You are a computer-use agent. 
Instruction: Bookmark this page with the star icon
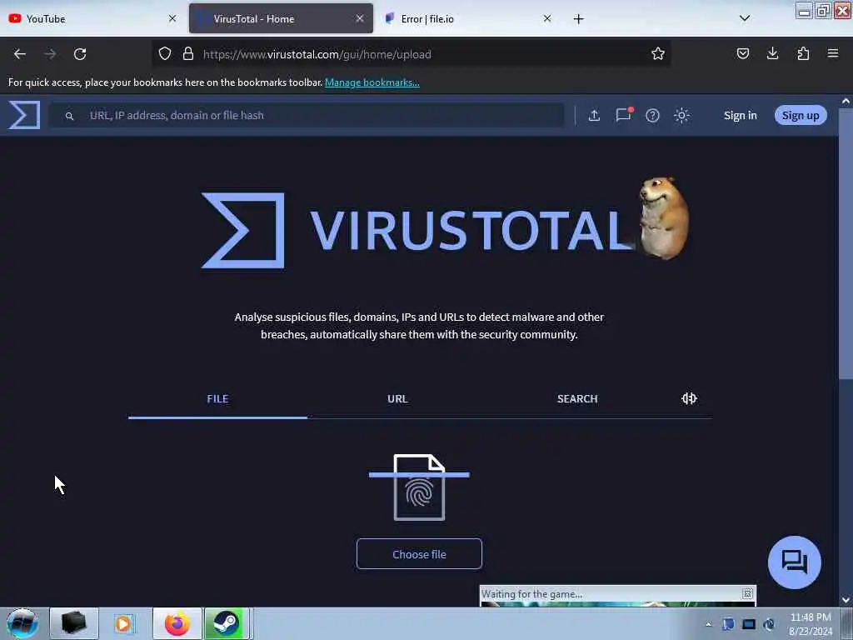pos(658,54)
